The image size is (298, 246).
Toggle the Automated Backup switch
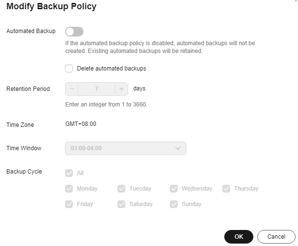(x=74, y=32)
